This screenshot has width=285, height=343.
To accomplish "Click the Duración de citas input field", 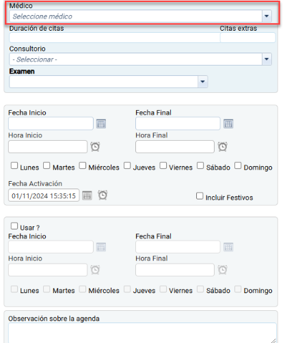I will [115, 38].
